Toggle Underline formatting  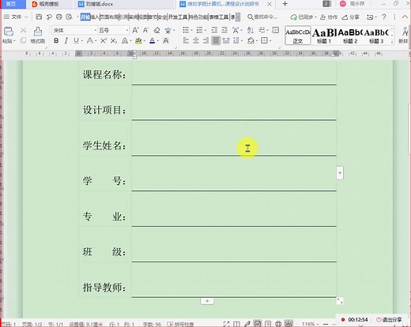76,40
